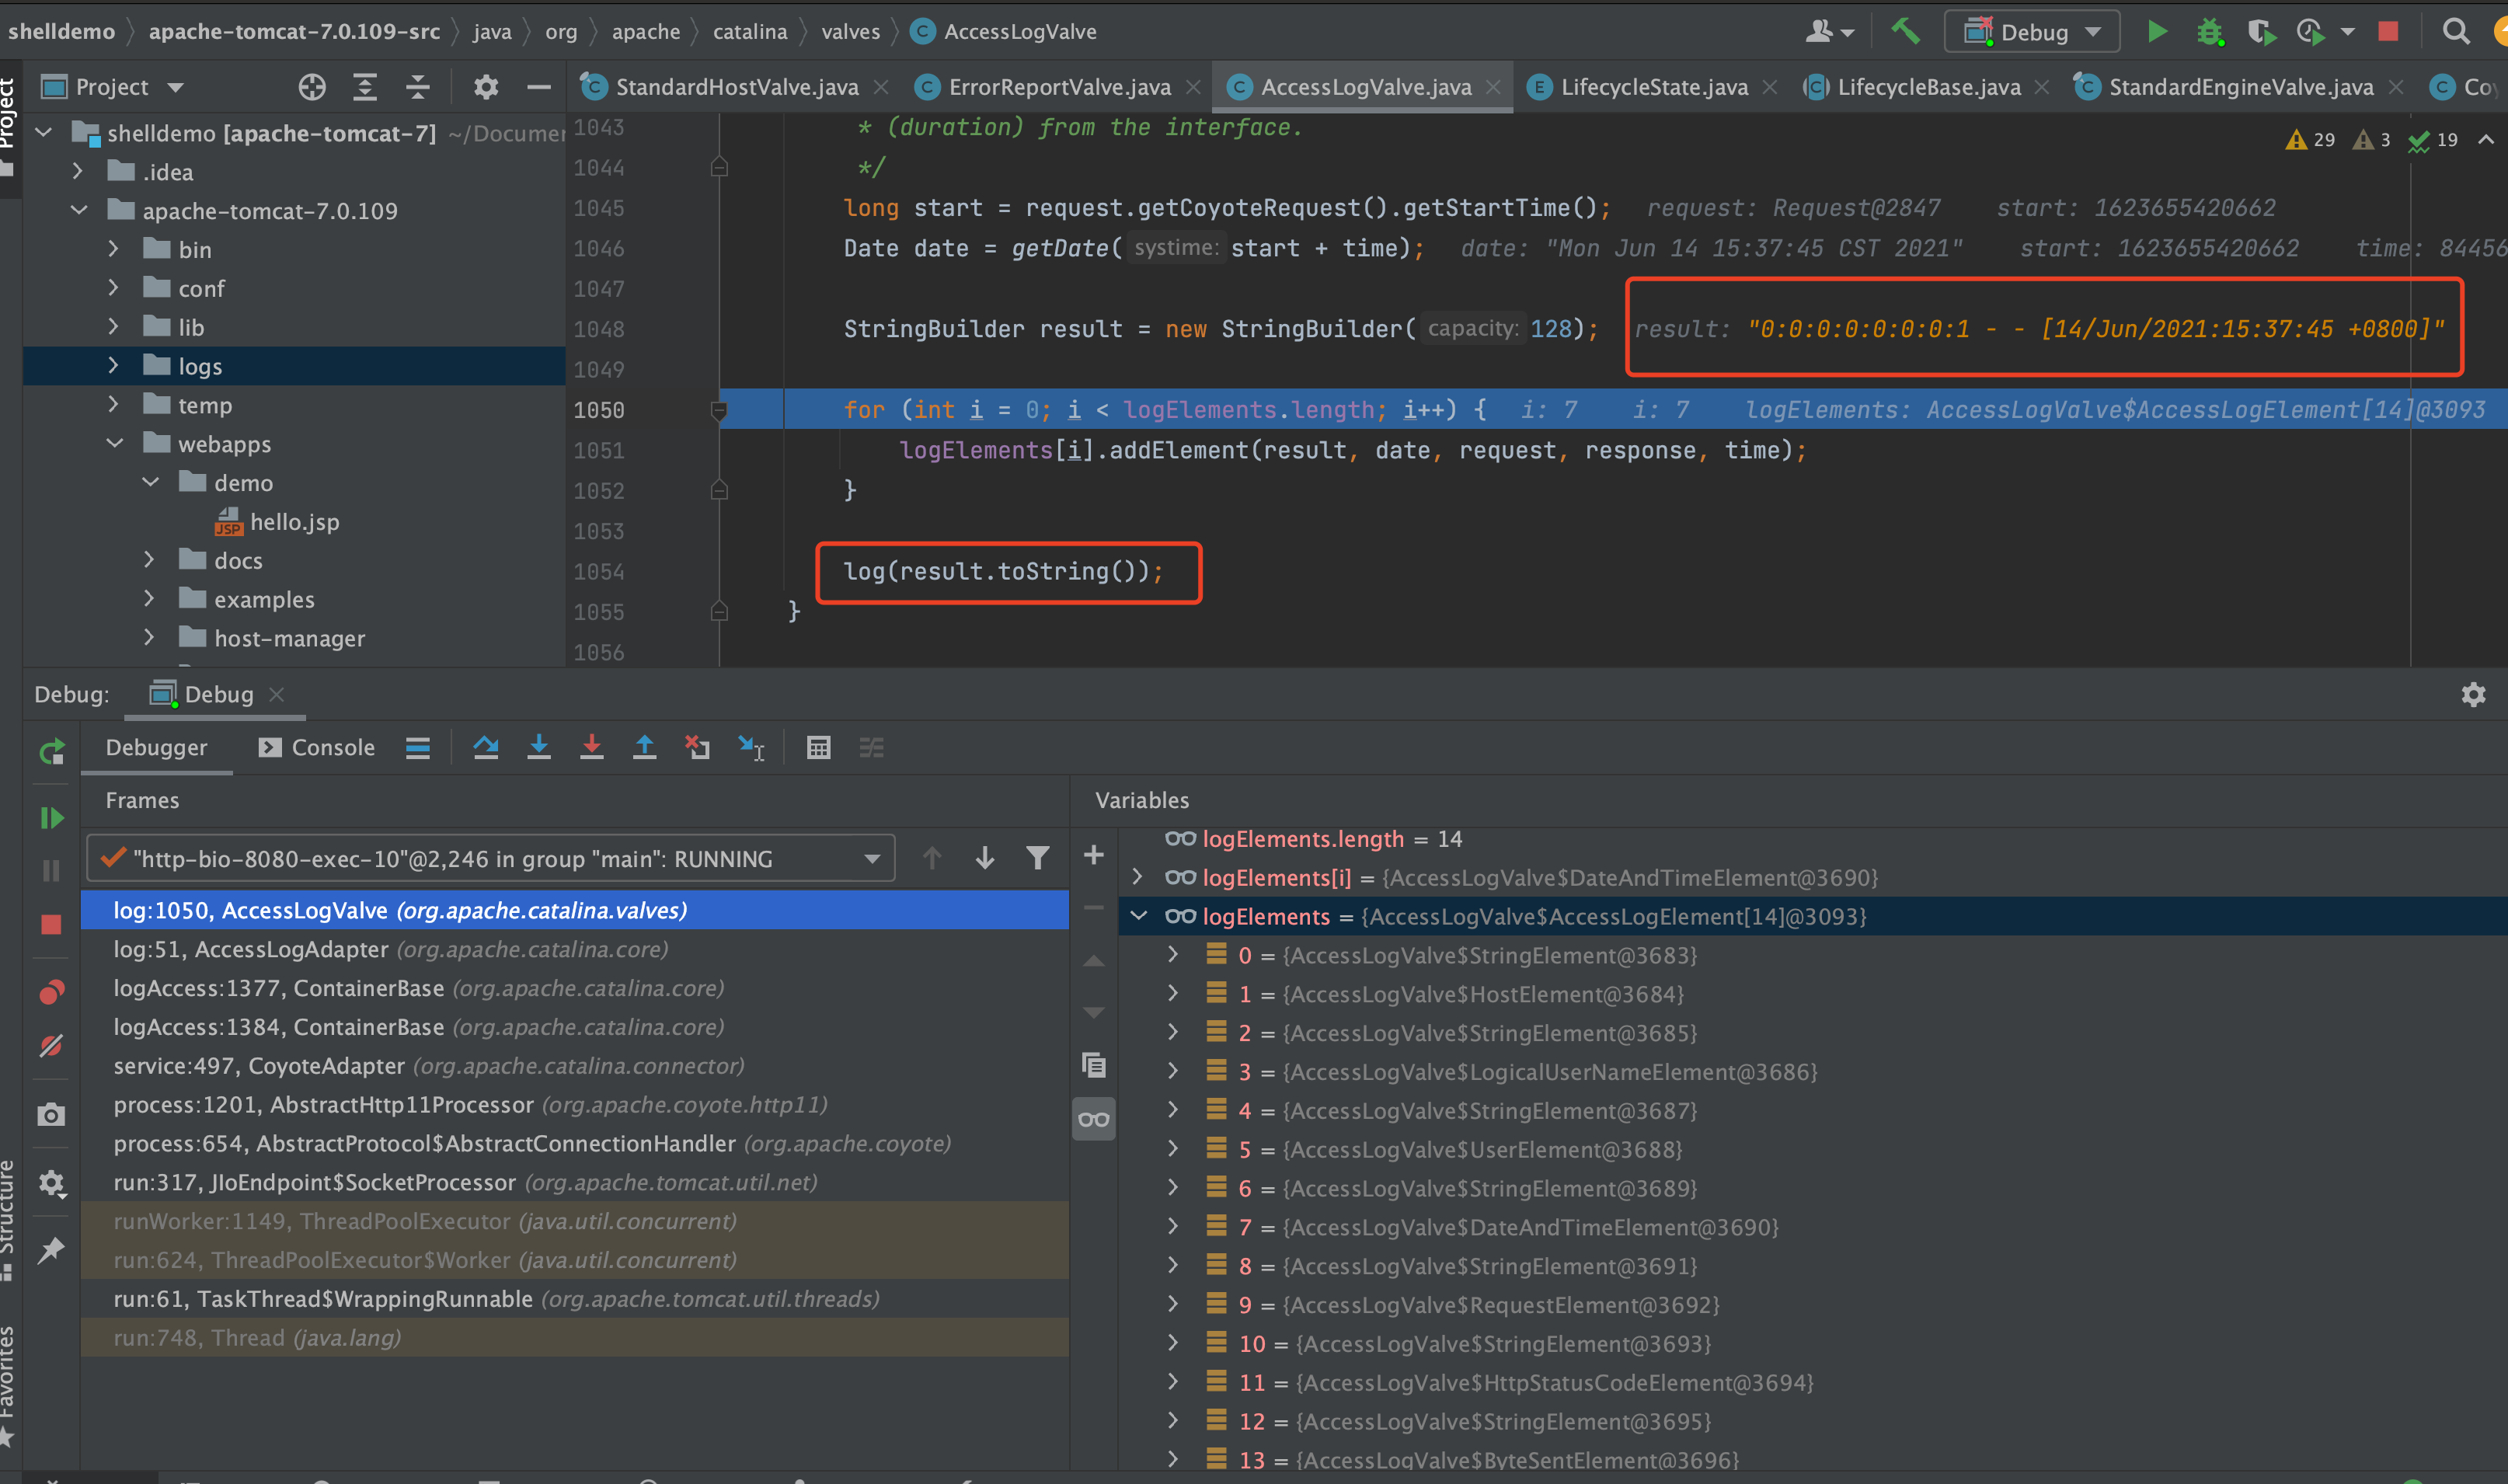Click breadcrumb item valves
2508x1484 pixels.
point(850,32)
